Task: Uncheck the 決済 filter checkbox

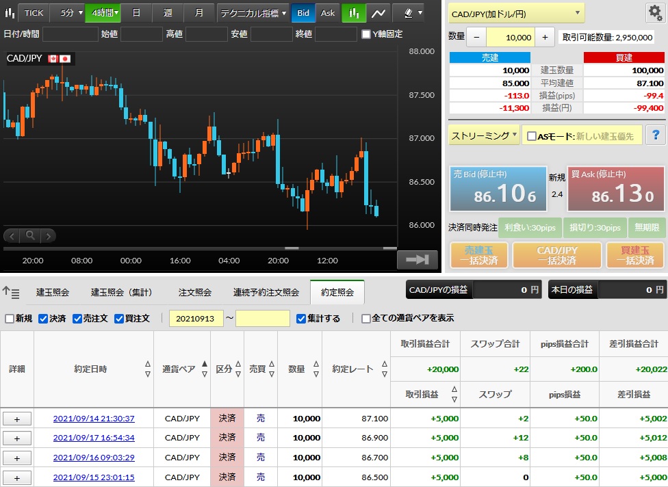Action: 43,319
